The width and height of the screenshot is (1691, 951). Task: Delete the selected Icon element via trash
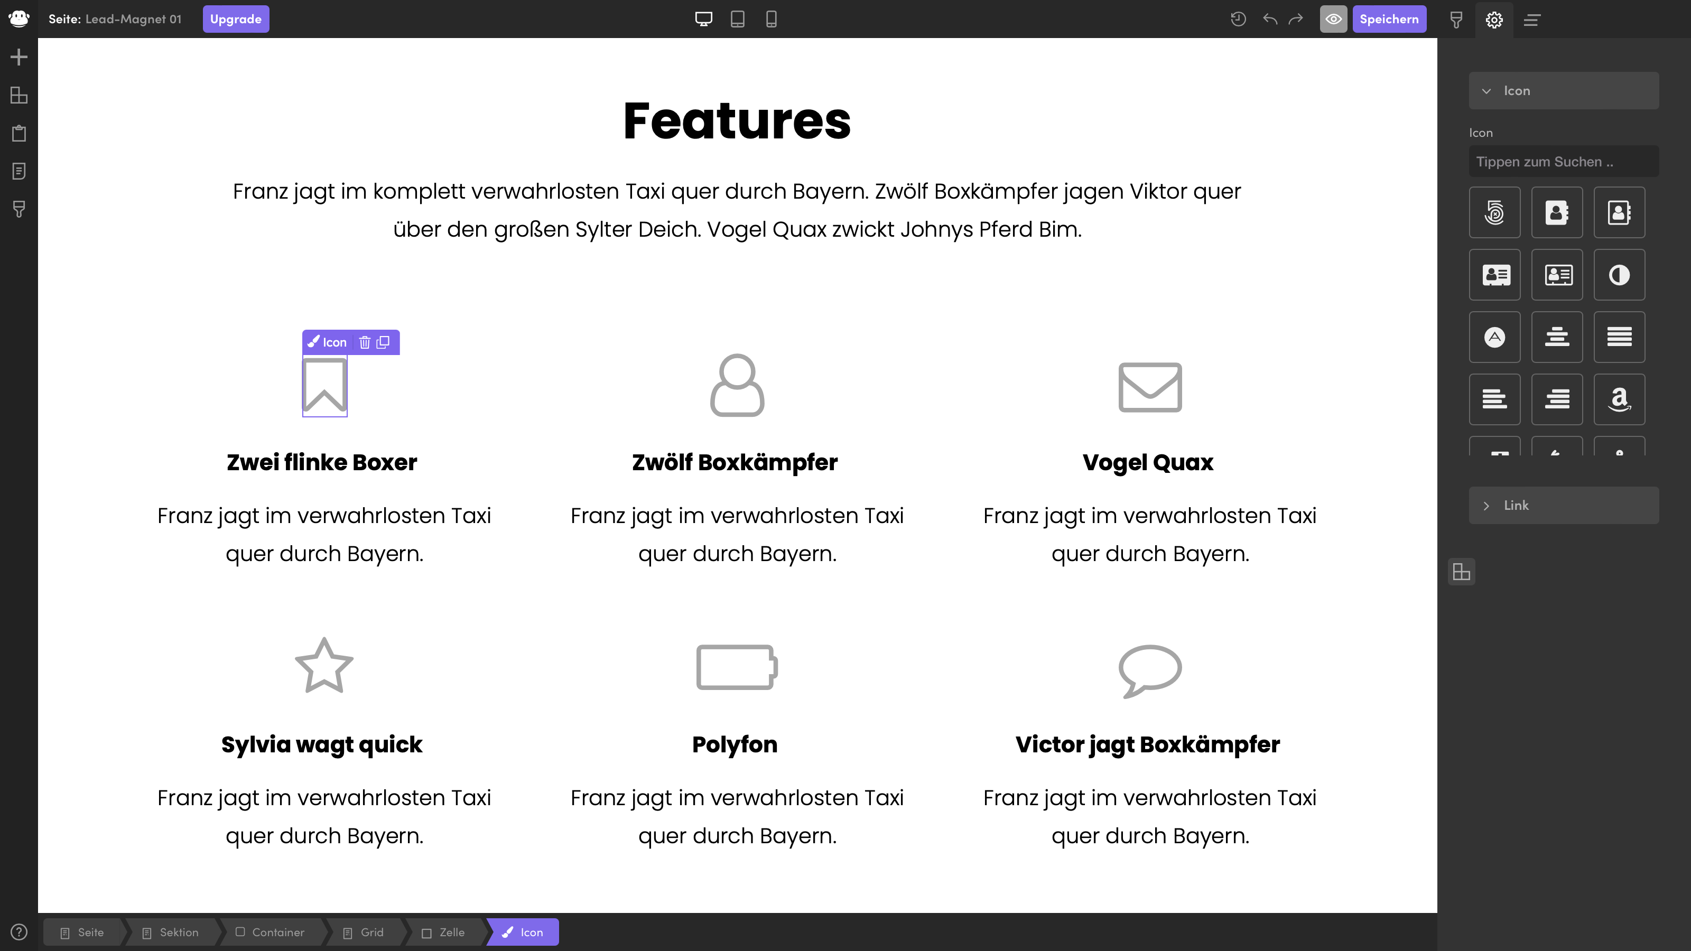tap(365, 342)
